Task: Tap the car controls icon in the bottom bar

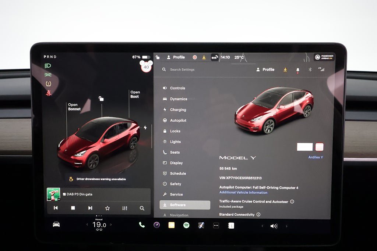Action: [x=56, y=225]
